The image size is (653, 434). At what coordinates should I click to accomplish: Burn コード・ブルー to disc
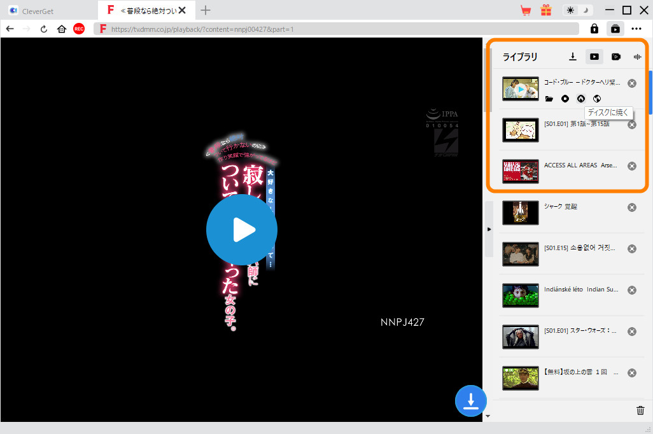coord(581,99)
